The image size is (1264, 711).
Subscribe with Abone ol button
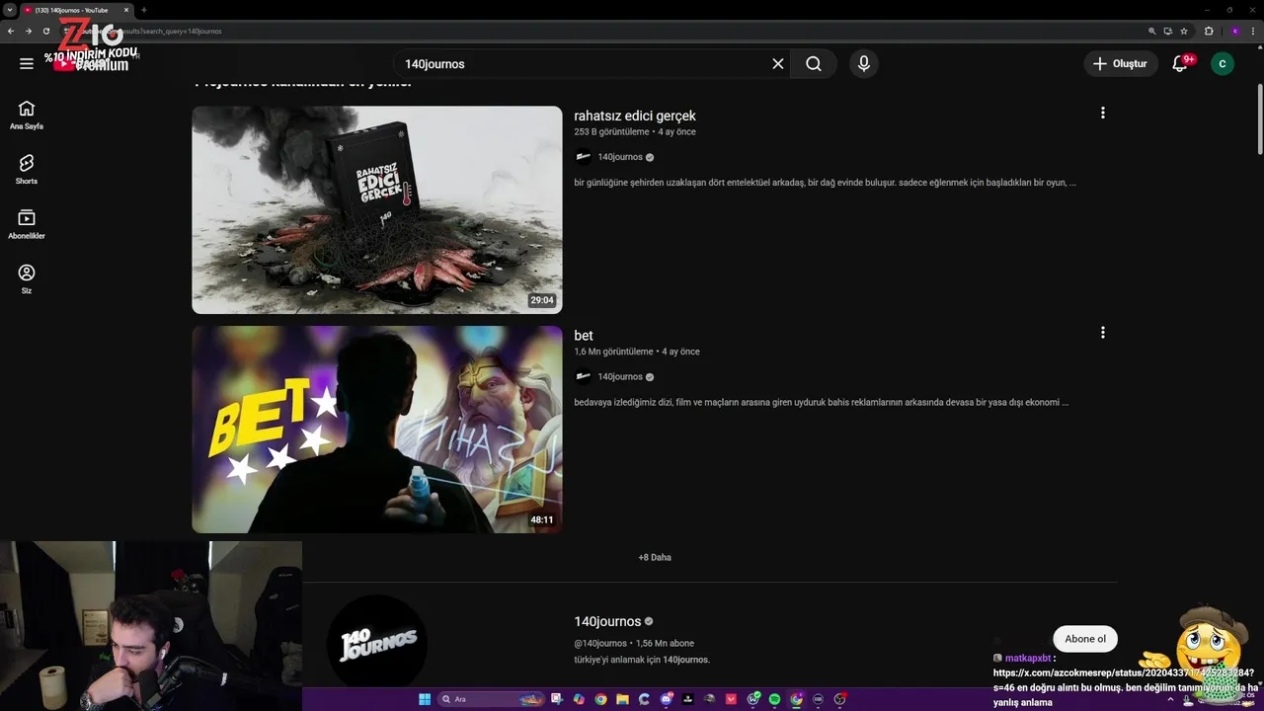coord(1085,639)
